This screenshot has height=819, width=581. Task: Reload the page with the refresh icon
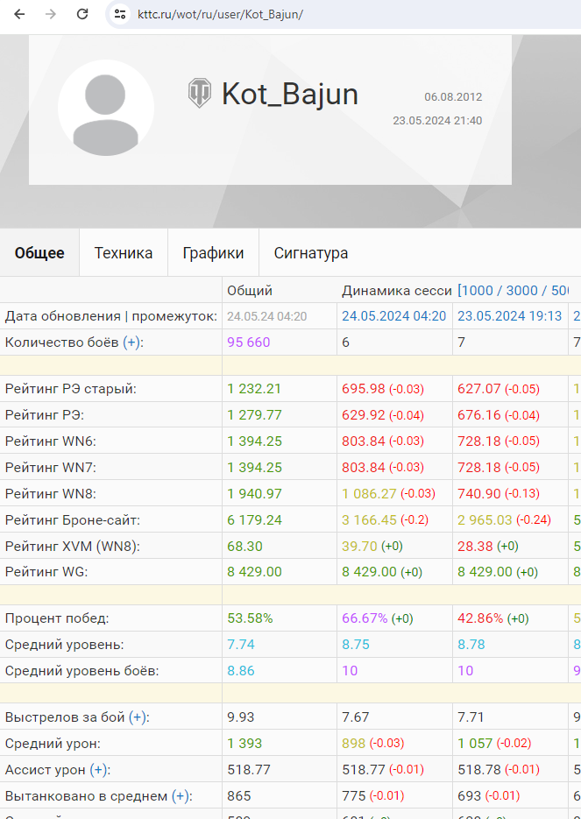point(82,14)
